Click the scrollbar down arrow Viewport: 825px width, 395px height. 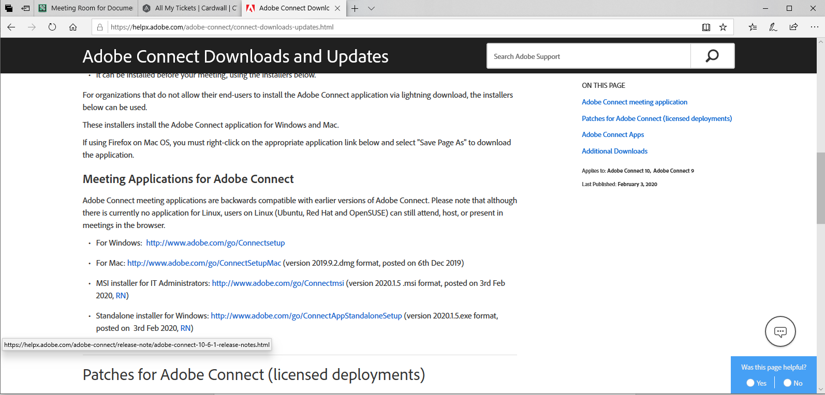coord(820,389)
